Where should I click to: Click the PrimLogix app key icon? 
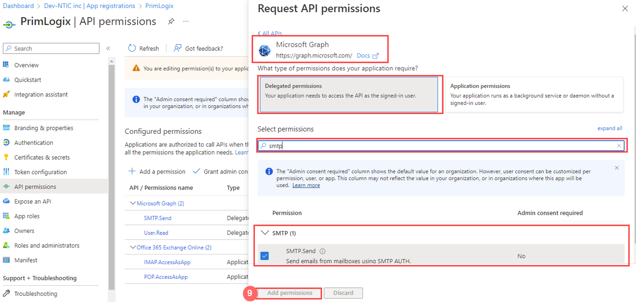10,24
